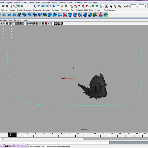Create a NURBS plane from shelf

[x=9, y=15]
